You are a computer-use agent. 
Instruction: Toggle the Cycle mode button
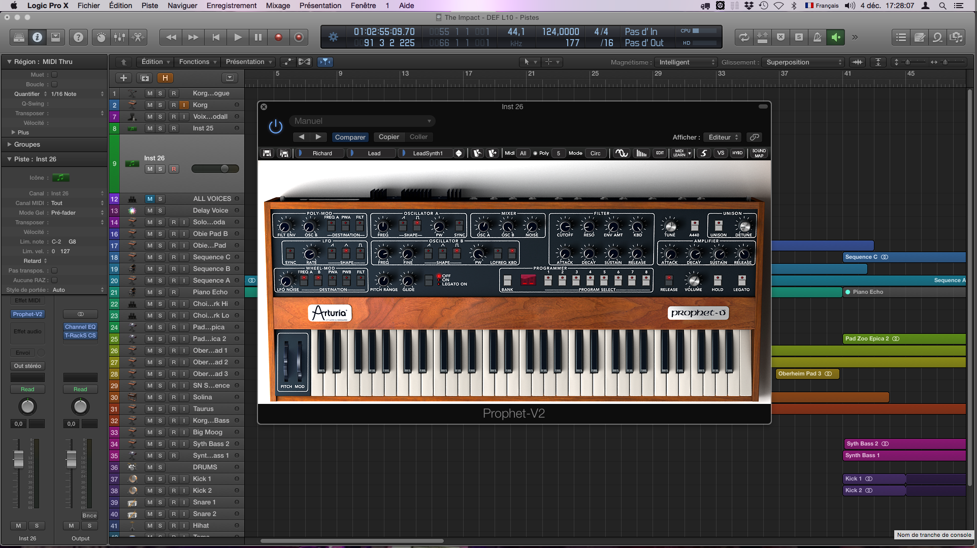[x=743, y=37]
